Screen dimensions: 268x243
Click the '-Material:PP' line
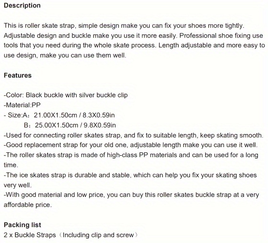(22, 105)
